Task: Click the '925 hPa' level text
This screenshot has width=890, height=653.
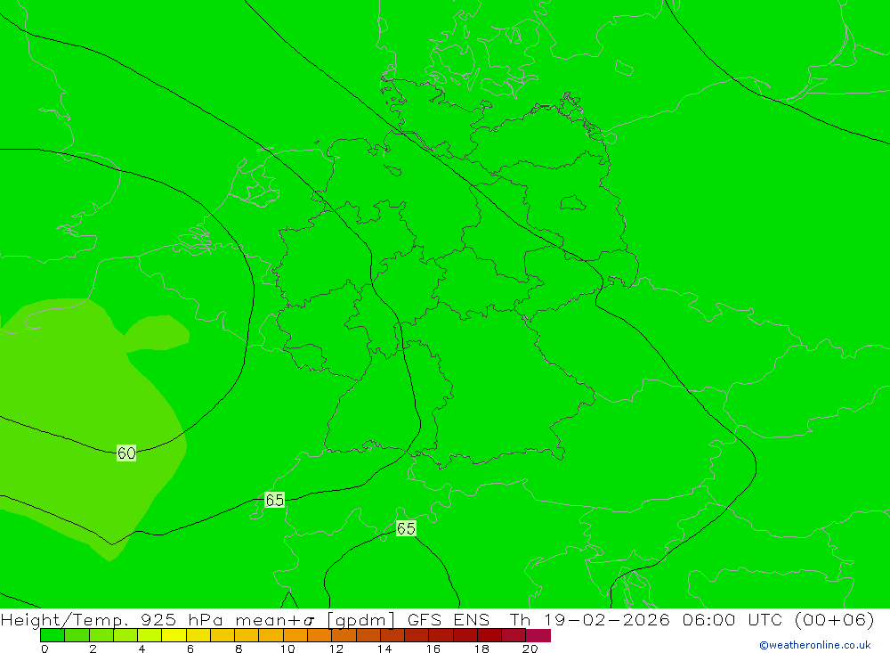Action: click(181, 619)
